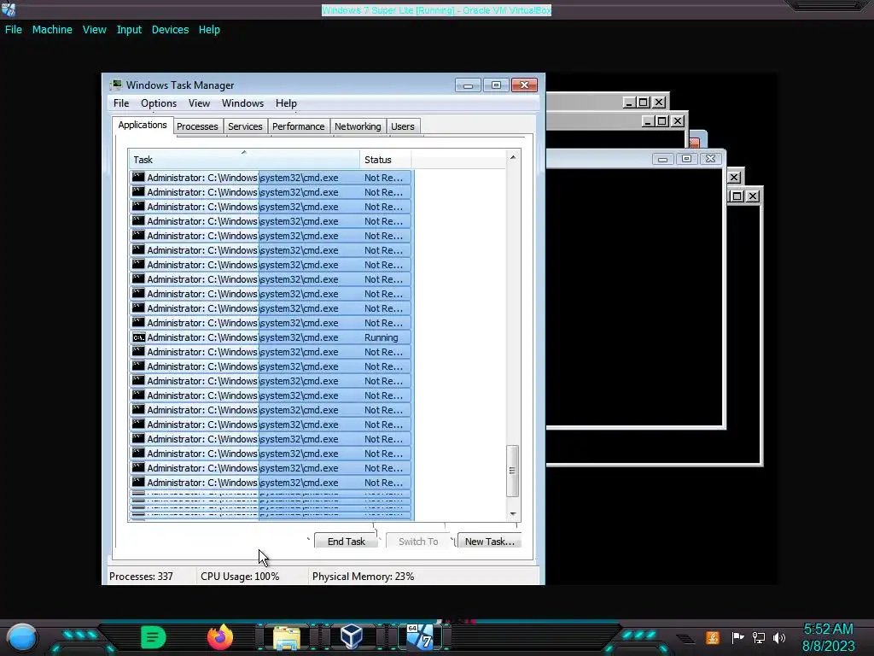Open Task Manager's Help menu

tap(286, 103)
